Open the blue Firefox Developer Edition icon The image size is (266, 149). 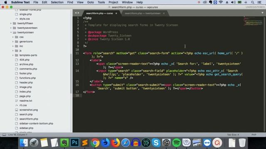pyautogui.click(x=105, y=143)
